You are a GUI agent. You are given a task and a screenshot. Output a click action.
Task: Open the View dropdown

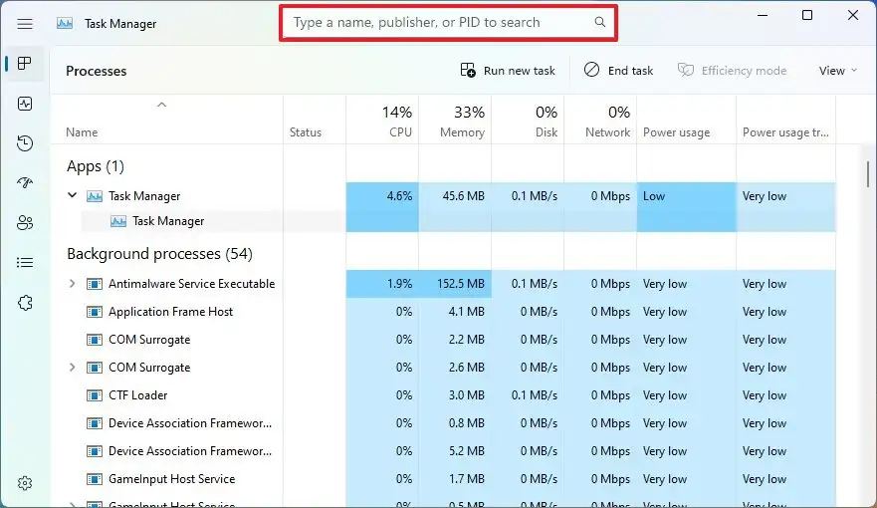point(837,71)
